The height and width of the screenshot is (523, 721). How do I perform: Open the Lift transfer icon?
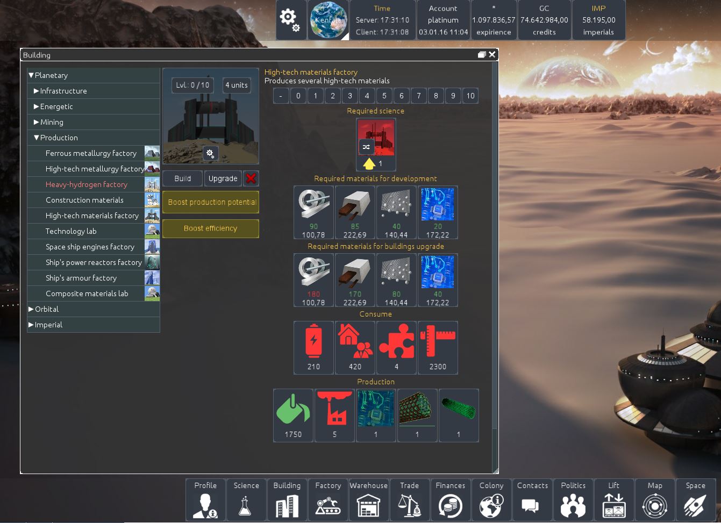[x=614, y=500]
